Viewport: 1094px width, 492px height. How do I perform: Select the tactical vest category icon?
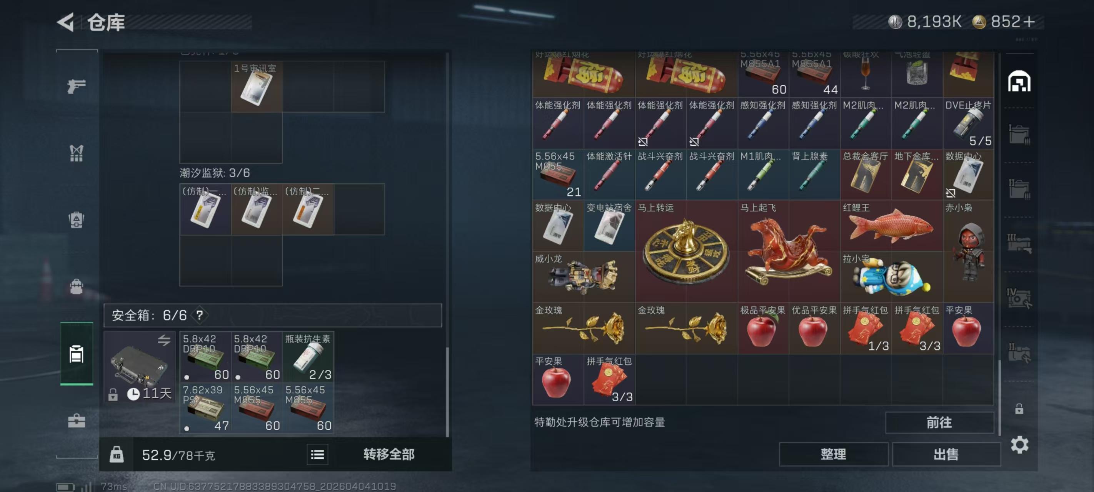point(77,153)
